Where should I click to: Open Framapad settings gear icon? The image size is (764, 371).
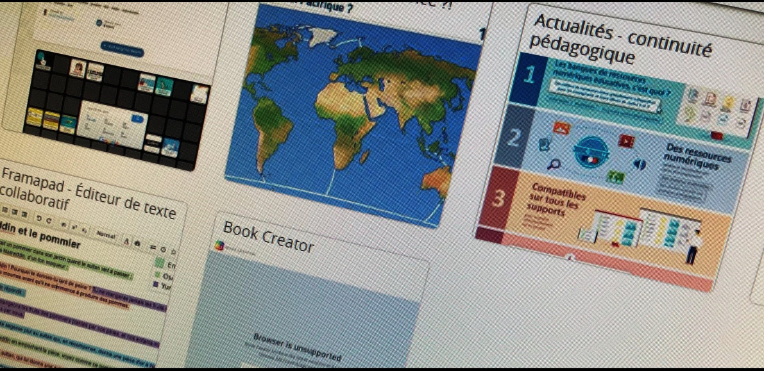click(x=162, y=251)
